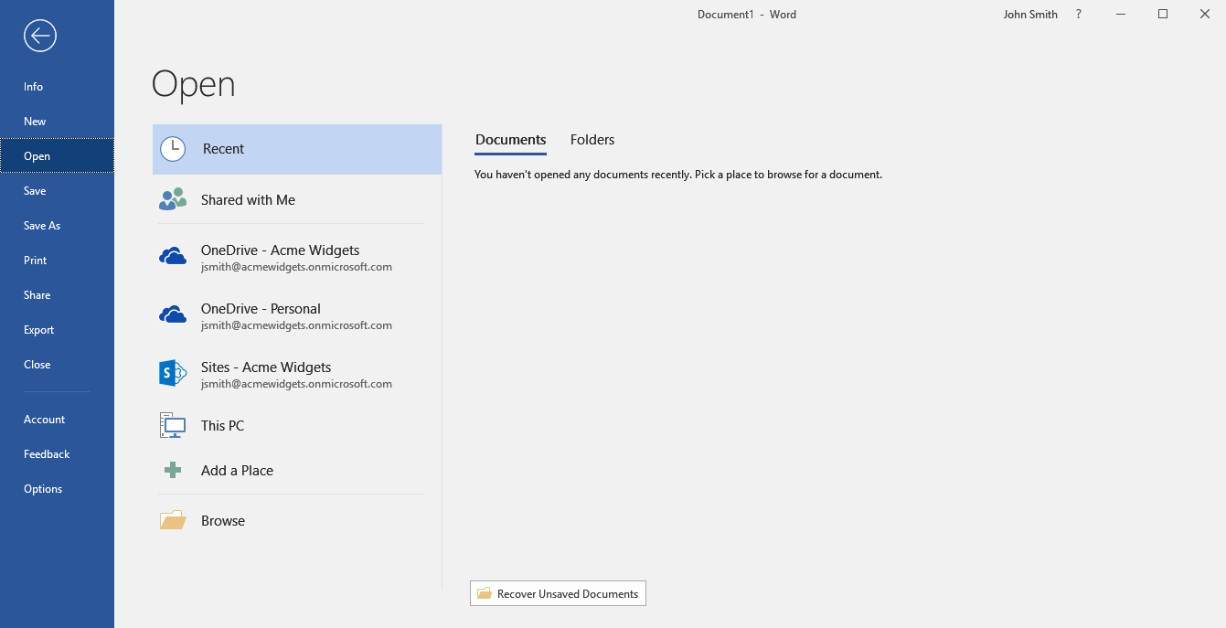This screenshot has width=1226, height=628.
Task: Open the Share page
Action: pyautogui.click(x=57, y=295)
